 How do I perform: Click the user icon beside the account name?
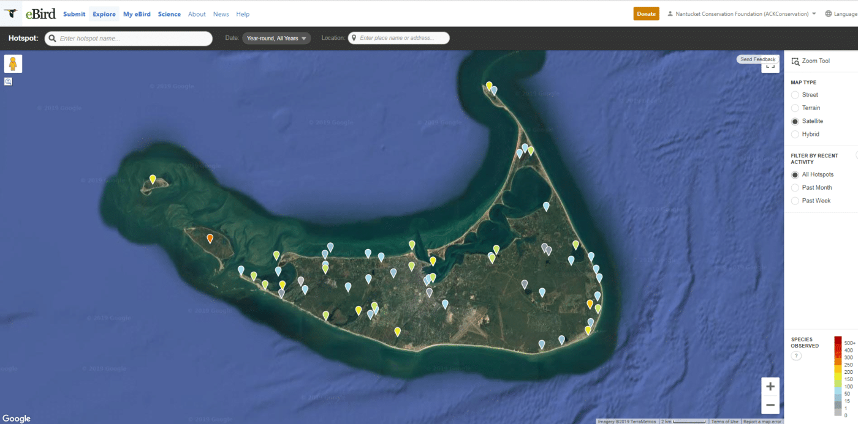pos(670,13)
